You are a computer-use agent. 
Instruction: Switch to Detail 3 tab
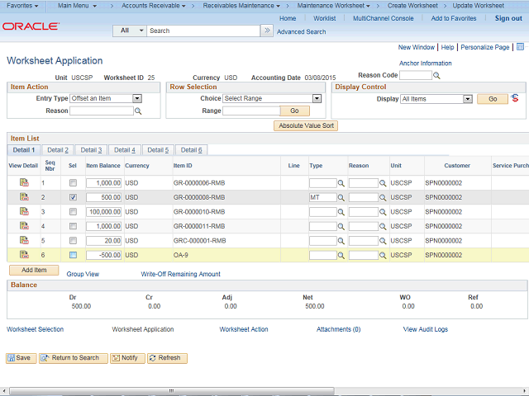[91, 150]
